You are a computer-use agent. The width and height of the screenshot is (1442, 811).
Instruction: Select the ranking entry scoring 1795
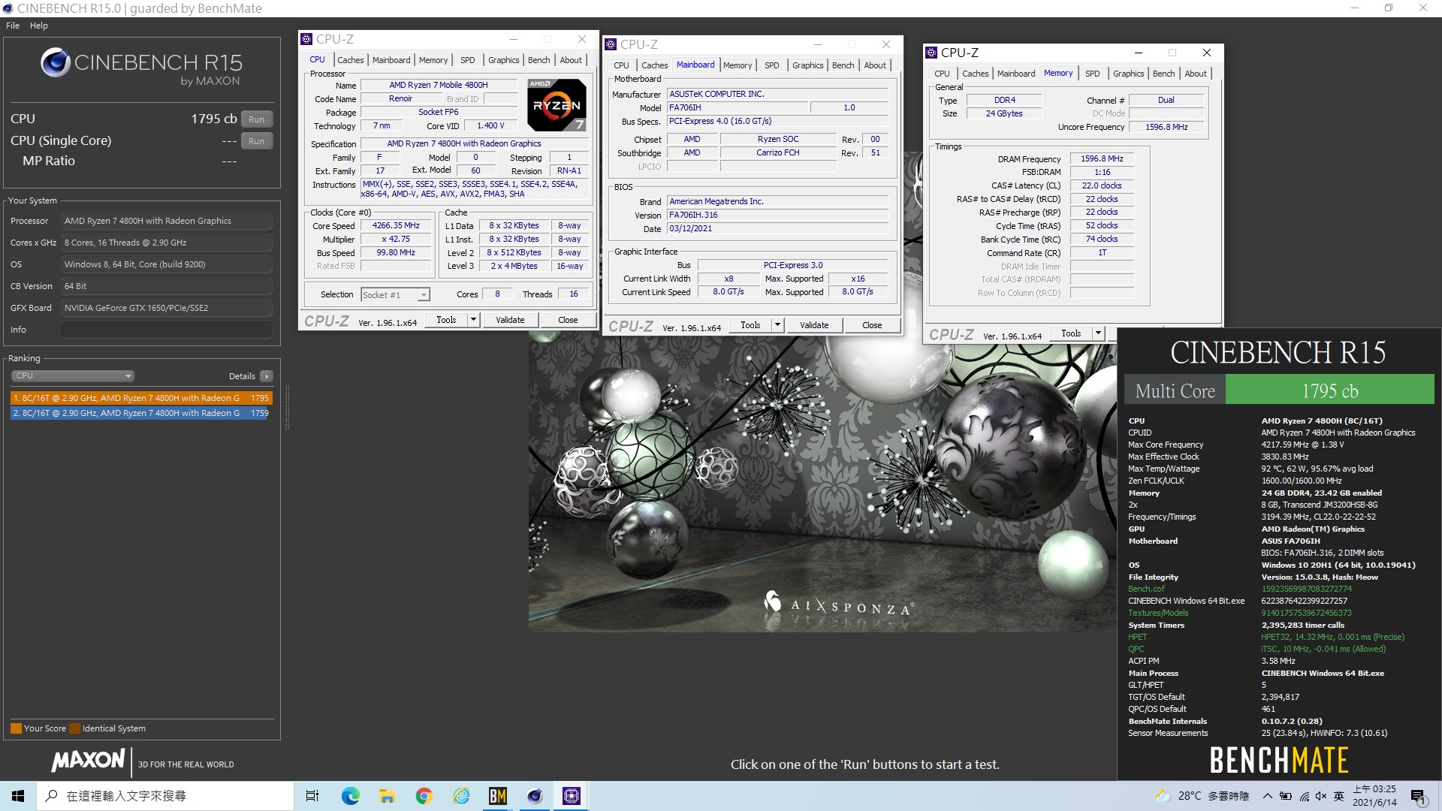(141, 398)
